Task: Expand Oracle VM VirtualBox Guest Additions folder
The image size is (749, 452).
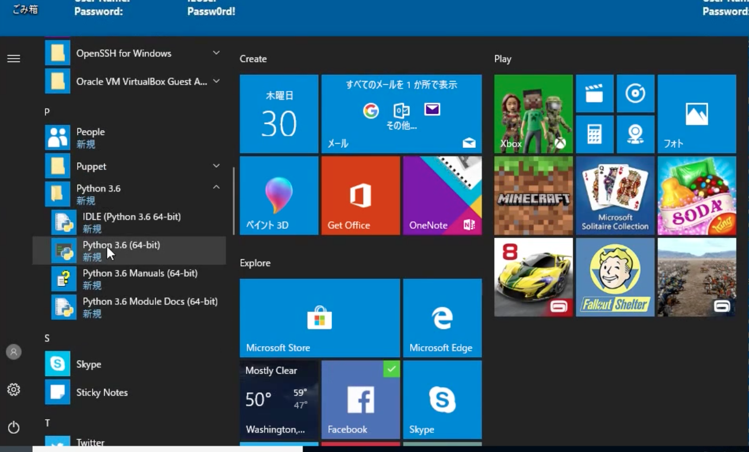Action: pos(216,81)
